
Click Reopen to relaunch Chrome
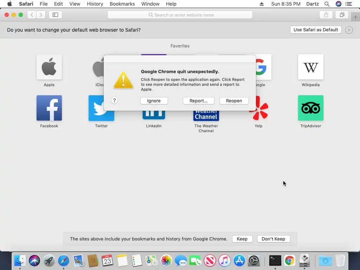tap(234, 101)
